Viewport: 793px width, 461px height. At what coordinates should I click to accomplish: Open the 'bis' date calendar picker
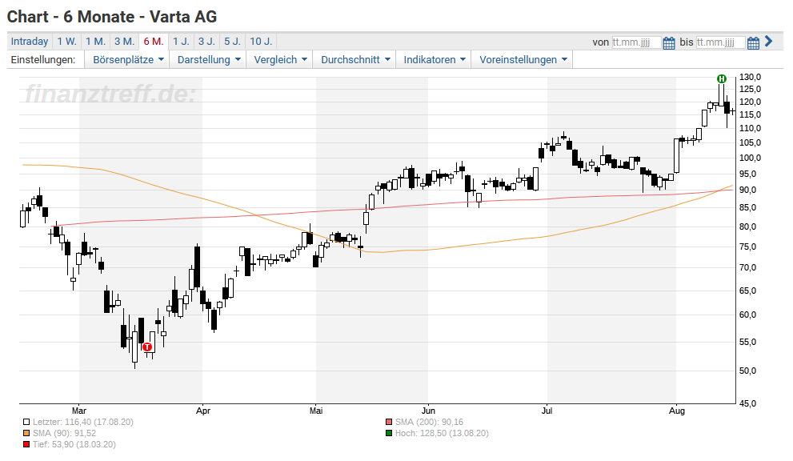753,42
